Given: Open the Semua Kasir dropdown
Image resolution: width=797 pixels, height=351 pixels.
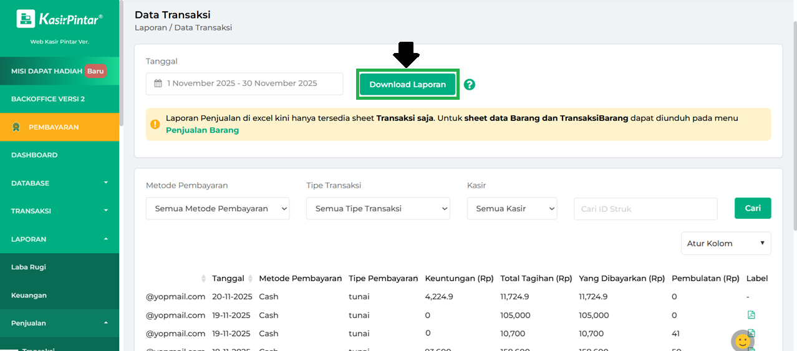Looking at the screenshot, I should (x=511, y=209).
